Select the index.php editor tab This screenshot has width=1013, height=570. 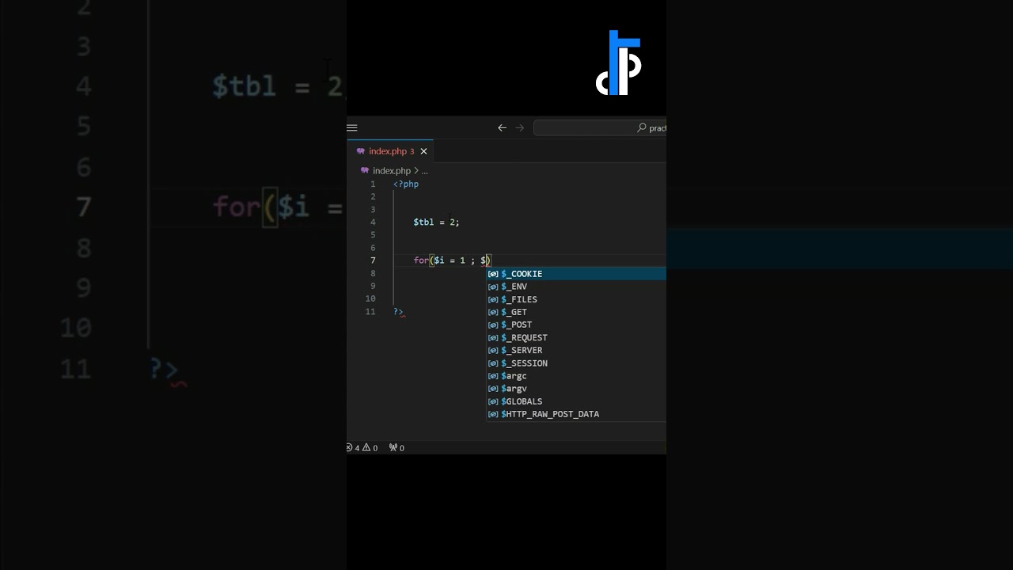(x=391, y=151)
